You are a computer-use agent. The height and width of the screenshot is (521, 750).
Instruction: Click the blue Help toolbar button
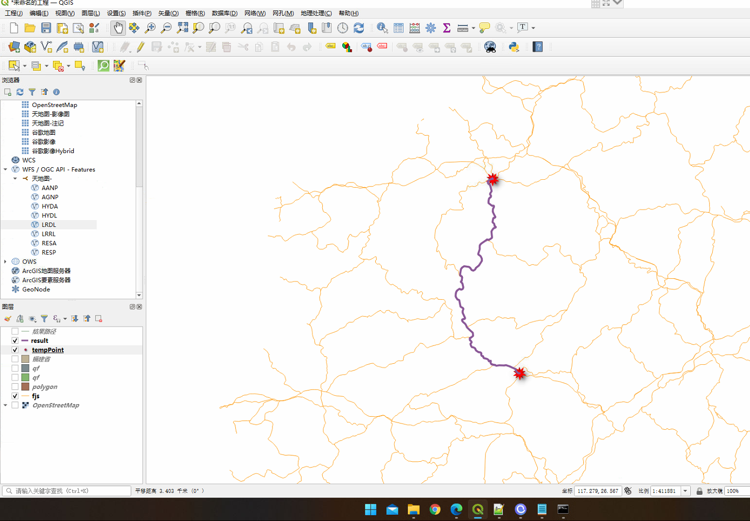pyautogui.click(x=538, y=47)
